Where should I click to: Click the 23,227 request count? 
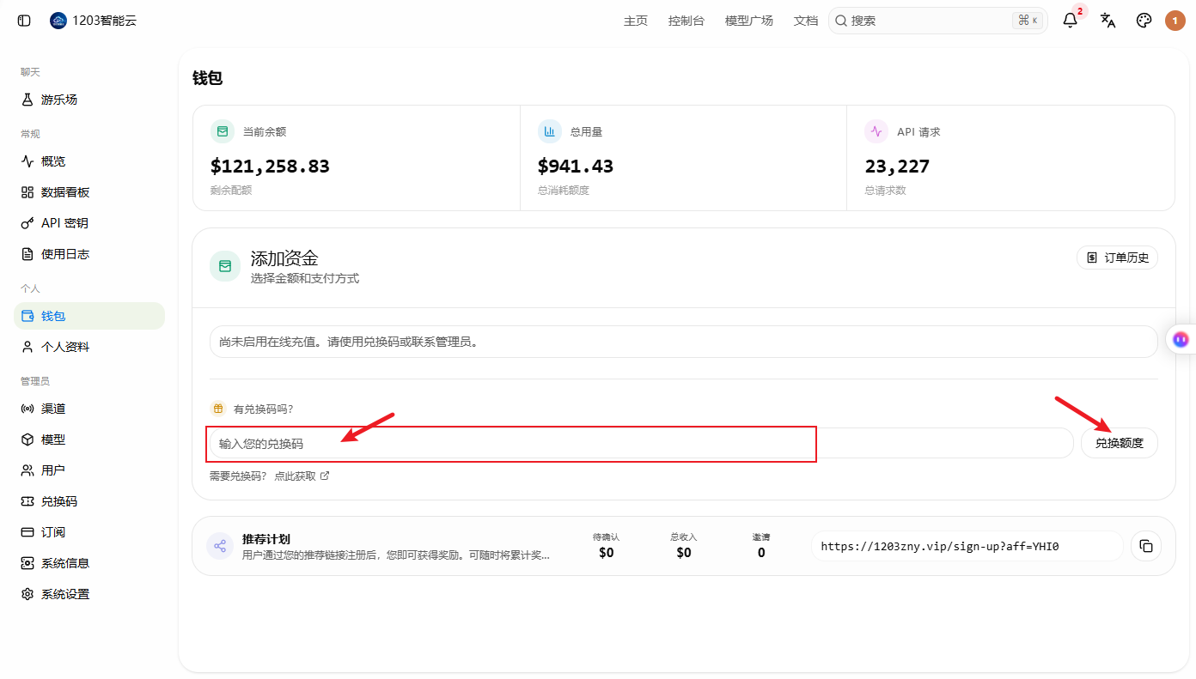pos(897,167)
